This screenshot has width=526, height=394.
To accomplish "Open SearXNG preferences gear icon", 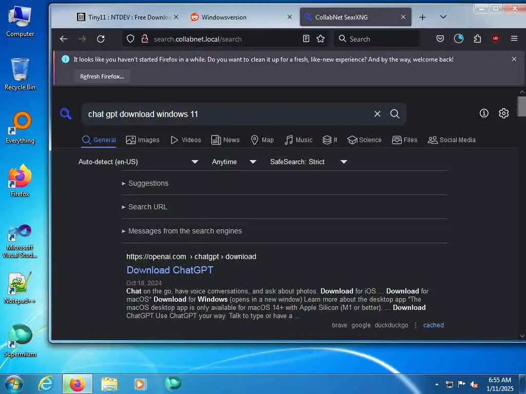I will [x=503, y=113].
